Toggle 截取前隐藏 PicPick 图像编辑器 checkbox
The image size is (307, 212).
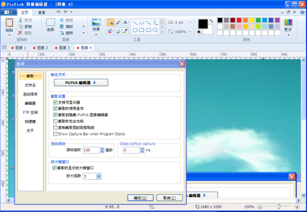pyautogui.click(x=55, y=115)
